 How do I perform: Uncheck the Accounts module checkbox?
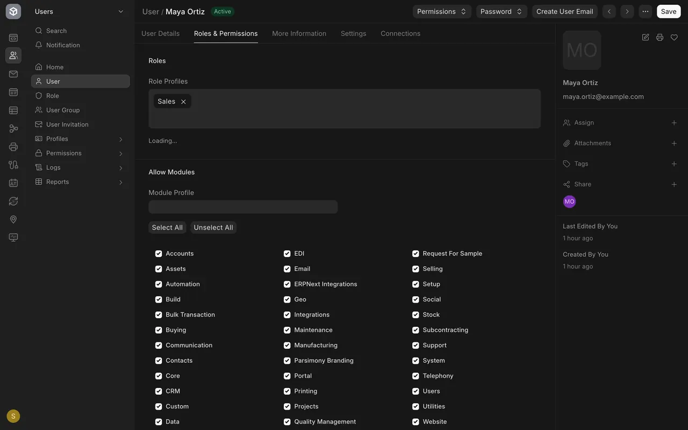coord(159,254)
